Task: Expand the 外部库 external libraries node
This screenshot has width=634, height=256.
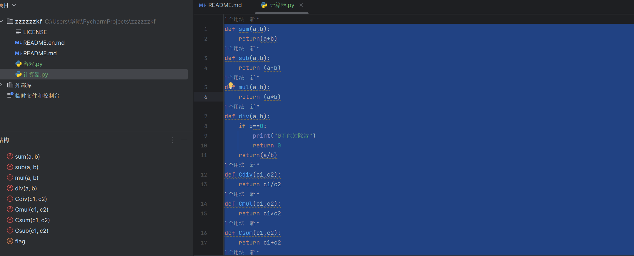Action: click(1, 85)
